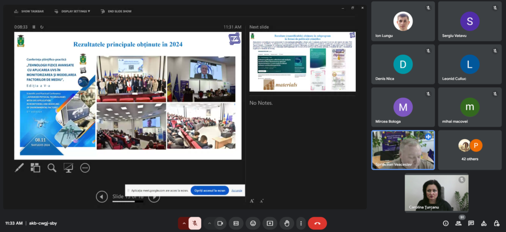Leave the call with red hang-up button
The height and width of the screenshot is (232, 506).
tap(317, 223)
